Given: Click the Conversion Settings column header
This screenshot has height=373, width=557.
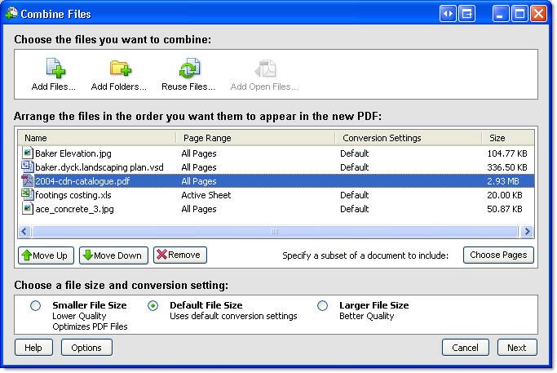Looking at the screenshot, I should tap(408, 138).
